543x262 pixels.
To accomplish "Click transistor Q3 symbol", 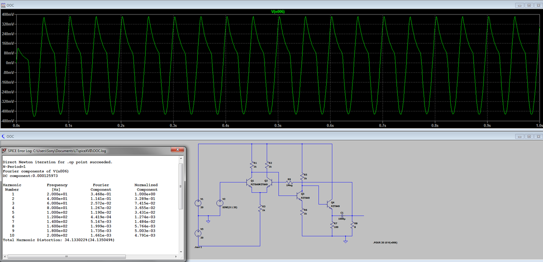I will click(300, 196).
